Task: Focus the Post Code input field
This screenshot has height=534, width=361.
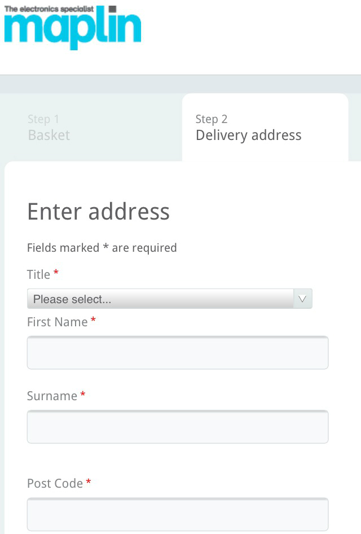Action: tap(178, 514)
